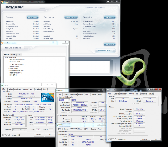Image resolution: width=168 pixels, height=147 pixels.
Task: Open SPD tab in right CPU-Z window
Action: (137, 94)
